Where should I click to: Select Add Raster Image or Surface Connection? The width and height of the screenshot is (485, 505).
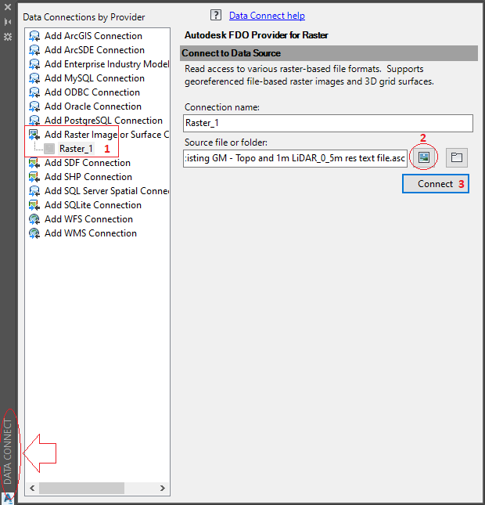[107, 135]
